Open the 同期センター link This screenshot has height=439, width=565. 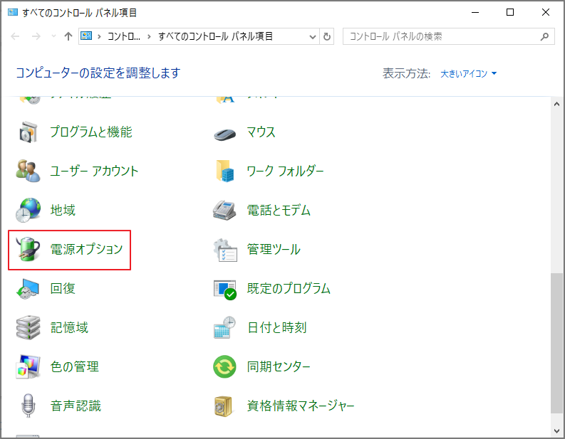(279, 366)
